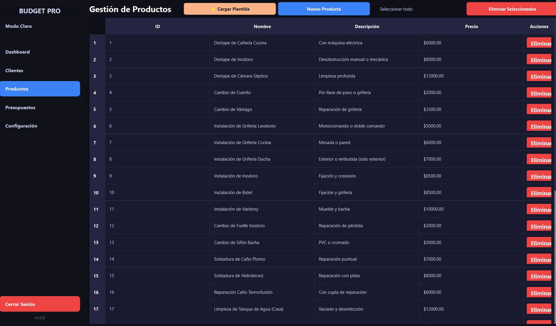Open Presupuestos from the sidebar
This screenshot has height=326, width=556.
click(20, 107)
